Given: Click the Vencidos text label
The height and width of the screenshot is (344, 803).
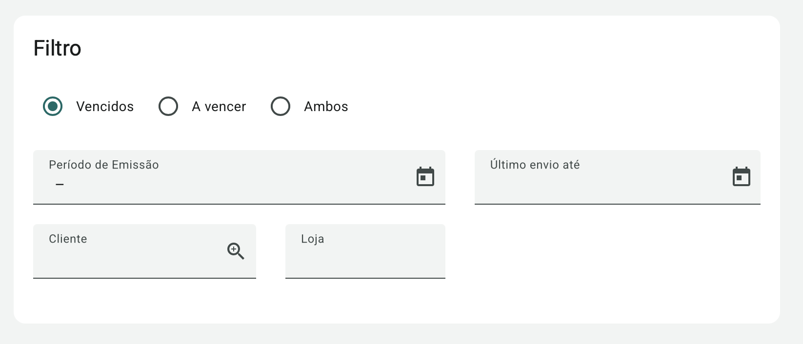Looking at the screenshot, I should pos(105,107).
